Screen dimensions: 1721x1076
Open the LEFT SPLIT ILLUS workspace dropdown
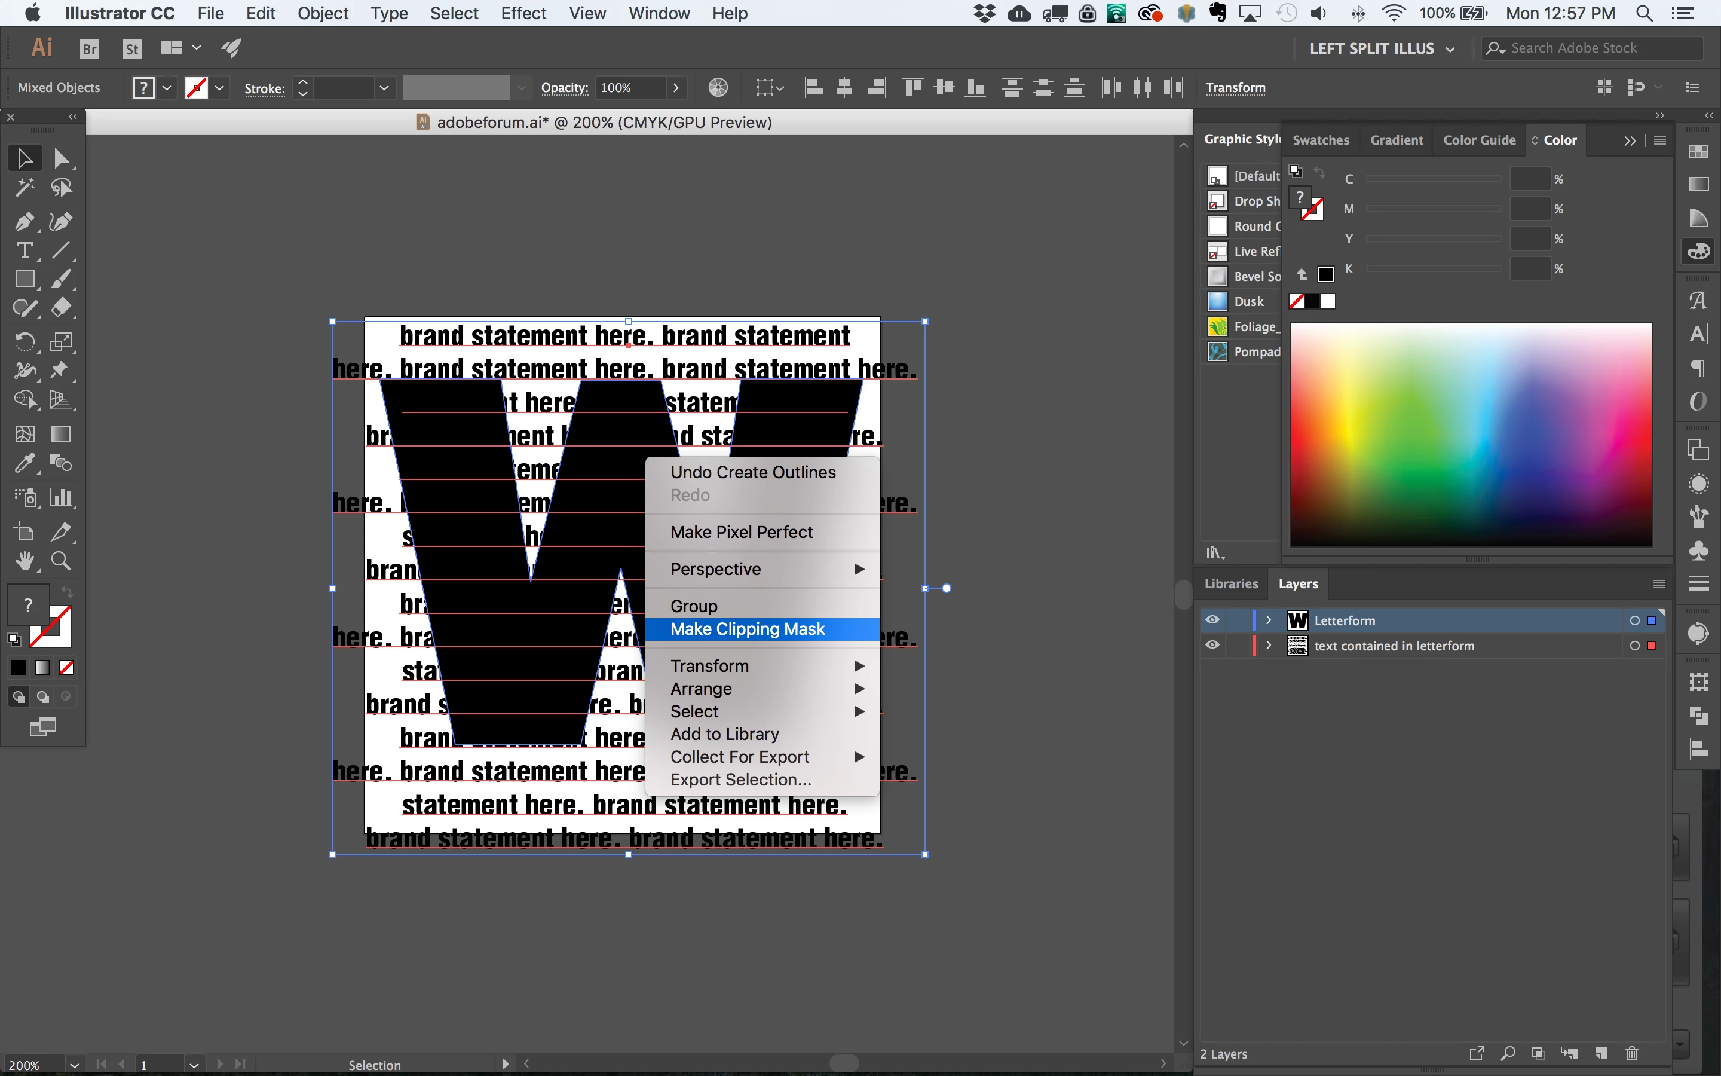point(1381,48)
